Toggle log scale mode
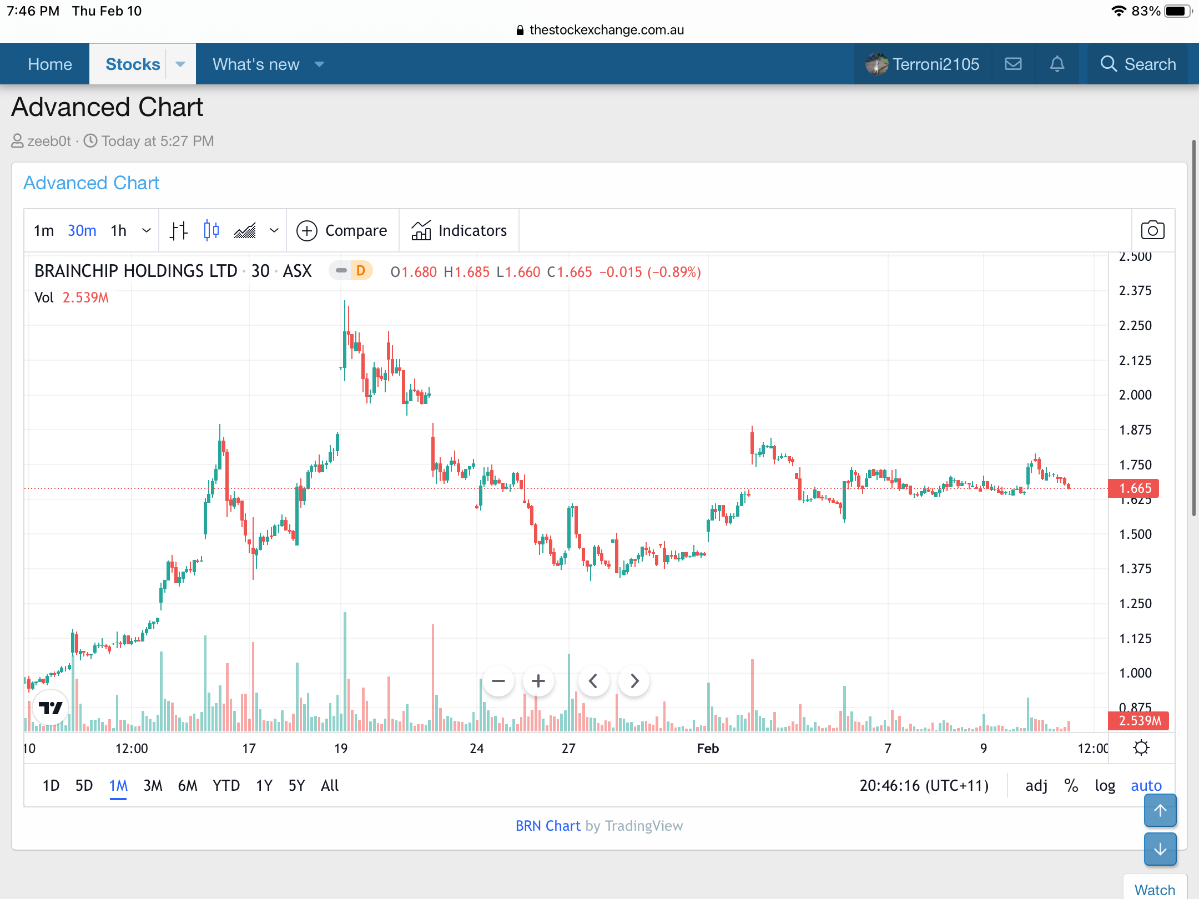The height and width of the screenshot is (899, 1199). [x=1105, y=785]
